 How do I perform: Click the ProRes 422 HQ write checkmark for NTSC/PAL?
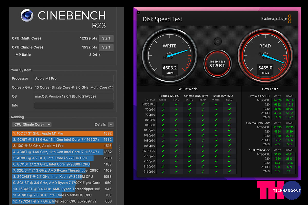(x=163, y=105)
